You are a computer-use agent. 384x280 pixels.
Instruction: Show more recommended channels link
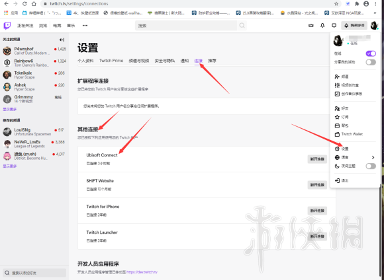pyautogui.click(x=9, y=166)
